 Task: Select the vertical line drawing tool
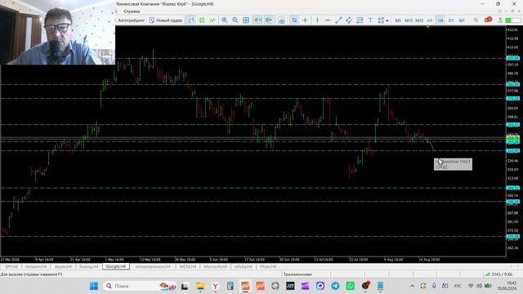click(x=317, y=20)
